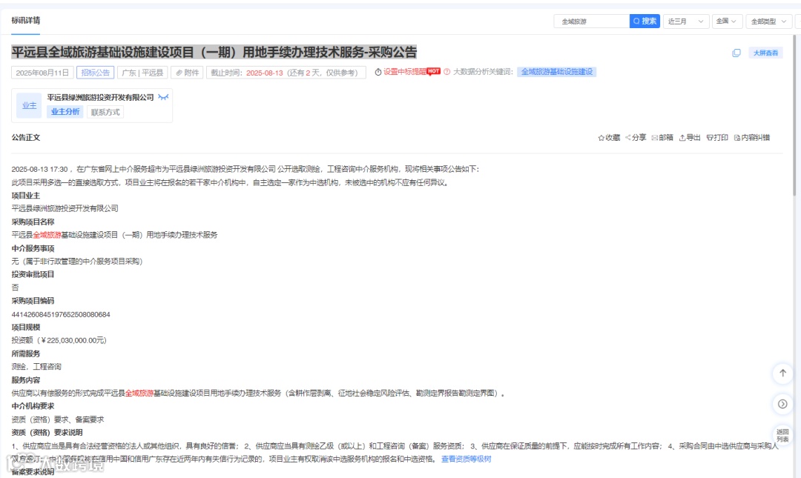The image size is (801, 478).
Task: Open the 联系方式 tab
Action: pyautogui.click(x=105, y=112)
